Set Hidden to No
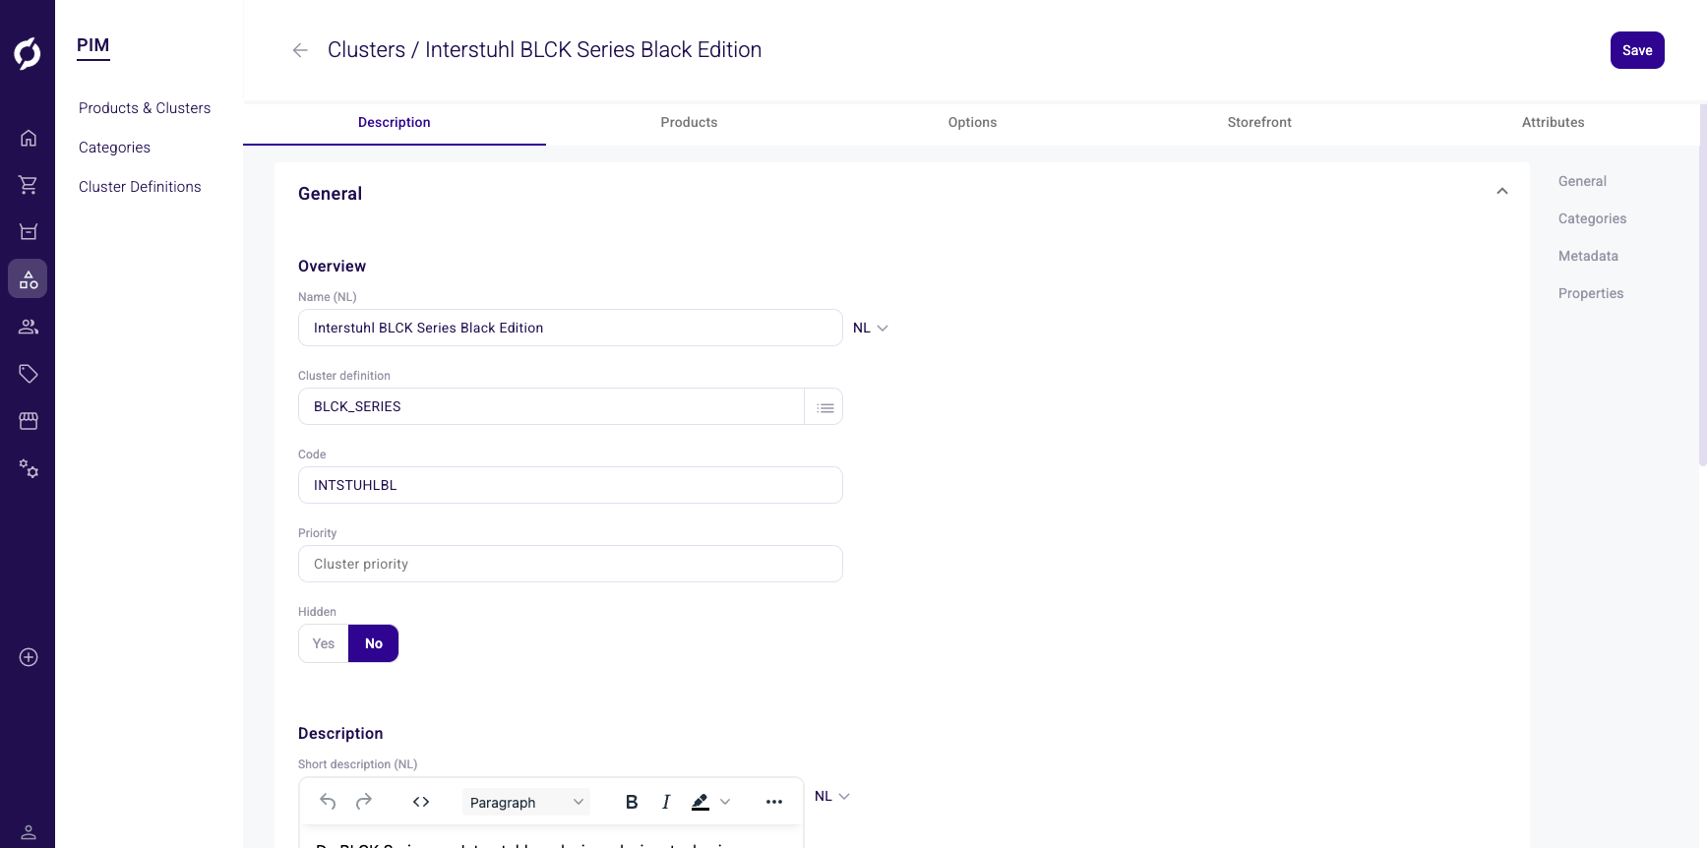This screenshot has width=1708, height=848. pos(374,643)
